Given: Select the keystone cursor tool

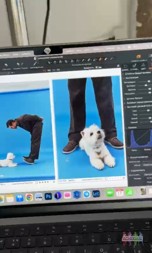Looking at the screenshot, I should tap(77, 61).
